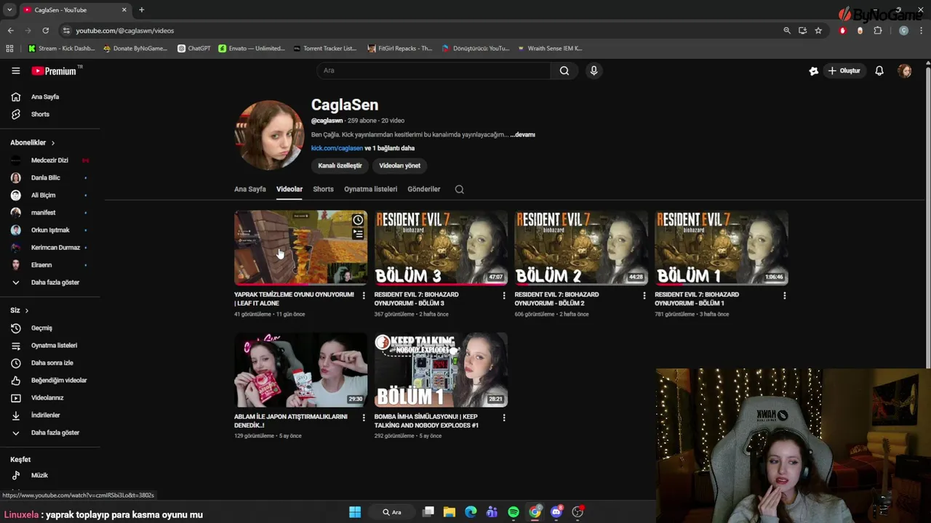This screenshot has height=523, width=931.
Task: Switch to Ana Sayfa channel tab
Action: coord(249,189)
